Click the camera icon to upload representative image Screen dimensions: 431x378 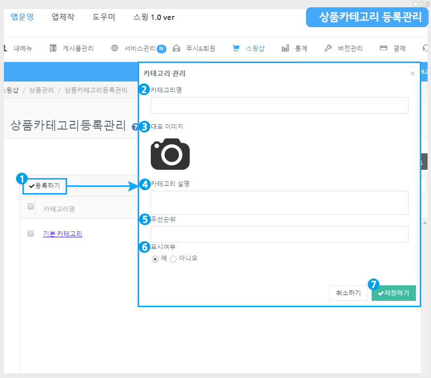pyautogui.click(x=170, y=154)
